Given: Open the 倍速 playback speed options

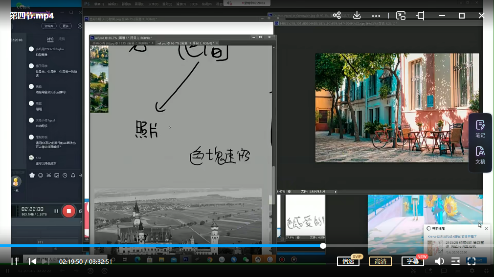Looking at the screenshot, I should (x=348, y=261).
